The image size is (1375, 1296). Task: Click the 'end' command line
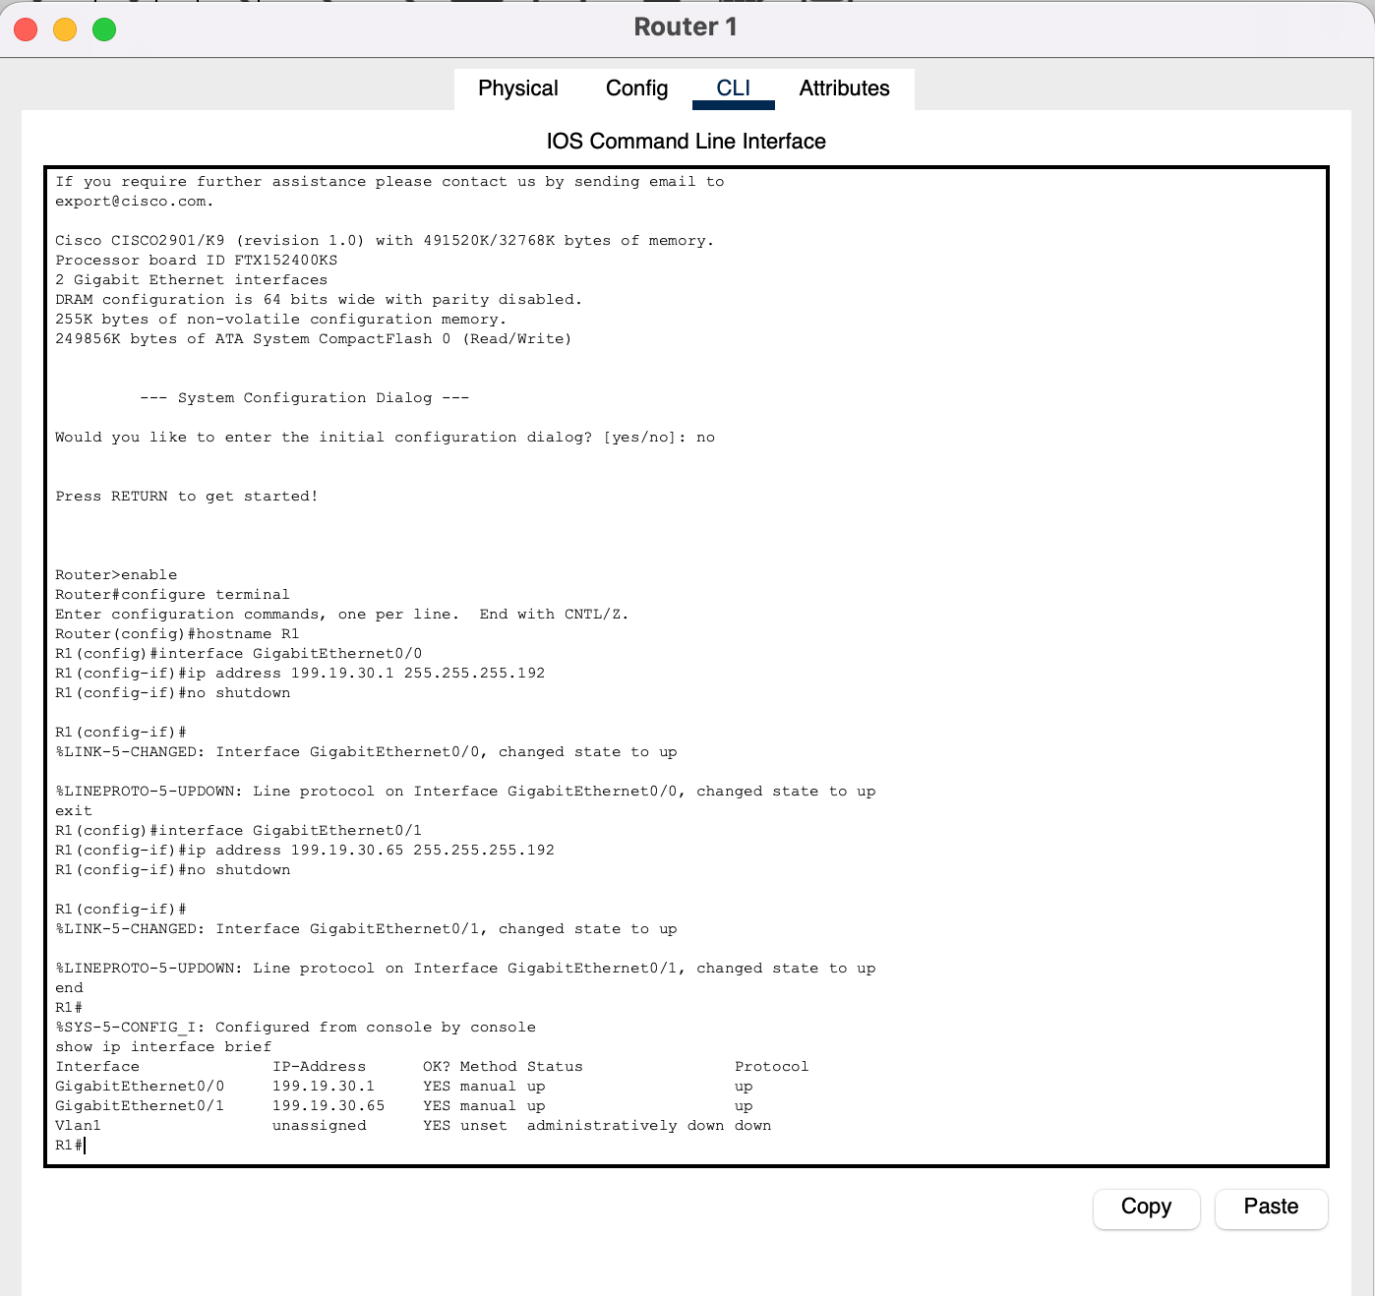(69, 988)
